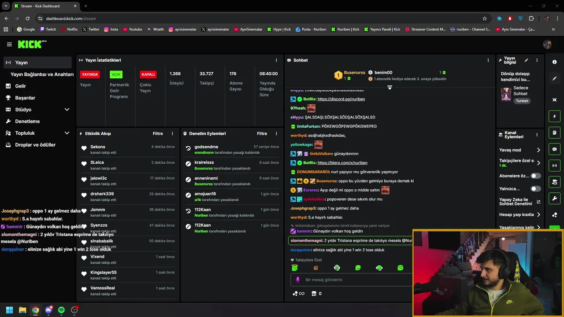Click the KAPALI Çoklu Yayın badge
This screenshot has width=564, height=317.
click(148, 74)
